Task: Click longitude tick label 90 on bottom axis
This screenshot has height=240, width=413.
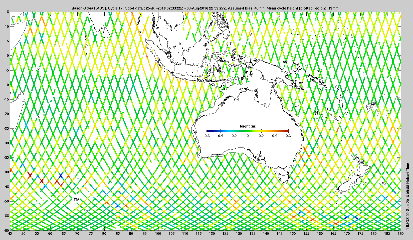Action: click(131, 233)
